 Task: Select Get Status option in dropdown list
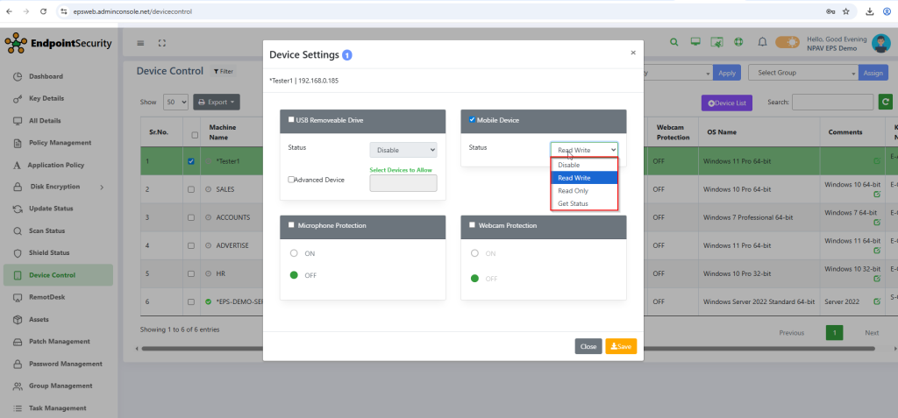point(574,203)
